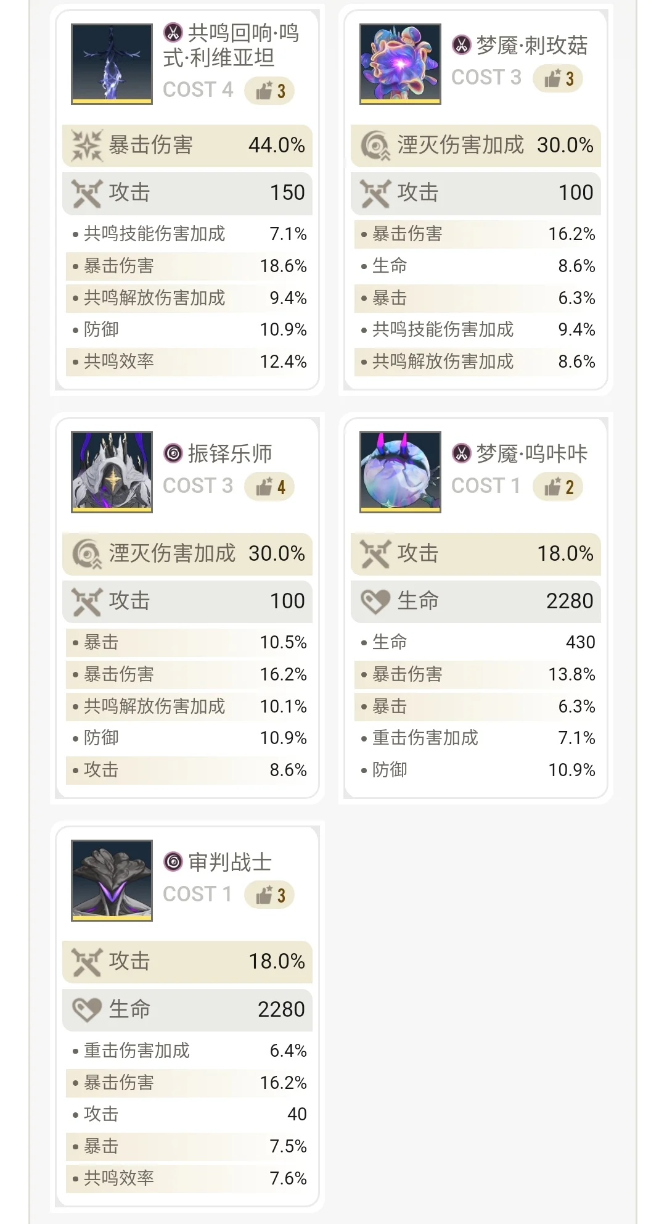
Task: Click the havoc damage bonus icon on 梦魇·刺玫菇
Action: point(375,146)
